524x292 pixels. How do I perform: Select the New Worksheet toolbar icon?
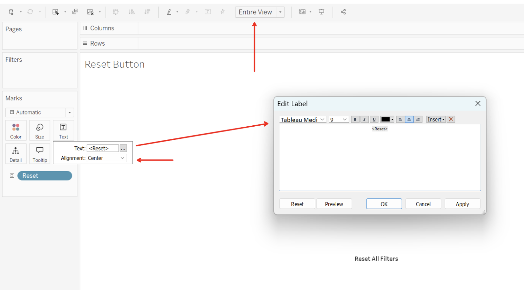tap(55, 11)
